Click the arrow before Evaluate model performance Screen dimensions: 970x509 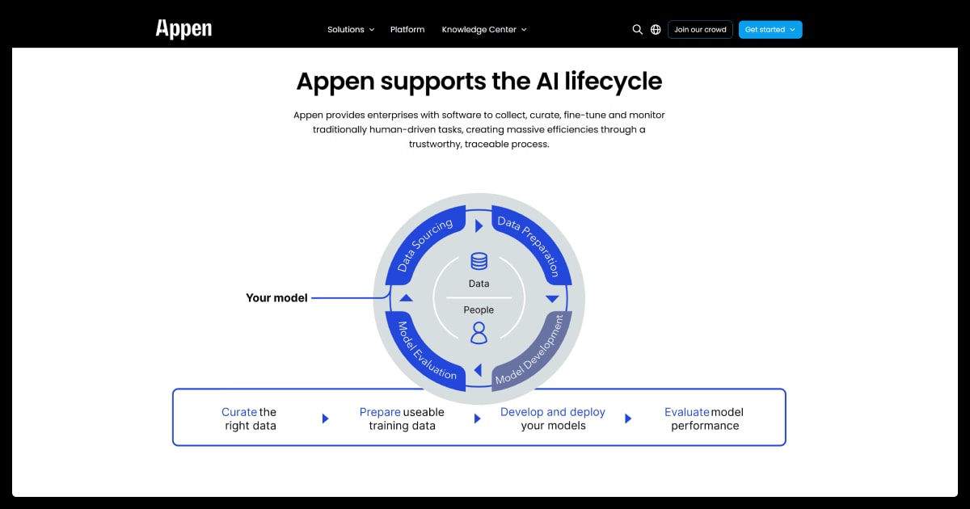628,419
